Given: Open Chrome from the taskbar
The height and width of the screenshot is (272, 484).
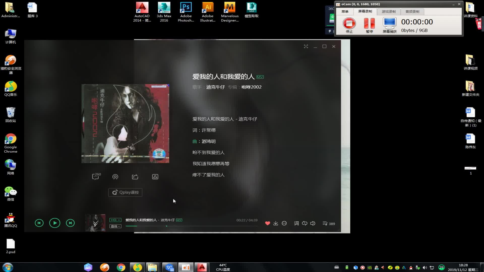Looking at the screenshot, I should tap(121, 267).
